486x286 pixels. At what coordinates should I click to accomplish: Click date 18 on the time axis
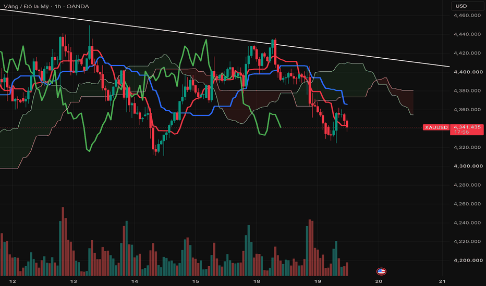[257, 281]
